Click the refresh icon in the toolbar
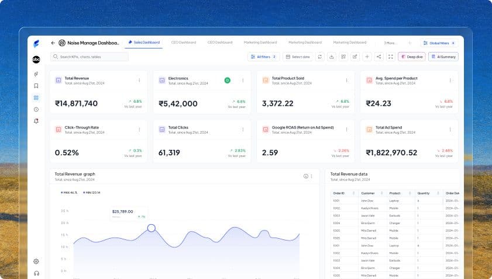492x279 pixels. coord(320,57)
